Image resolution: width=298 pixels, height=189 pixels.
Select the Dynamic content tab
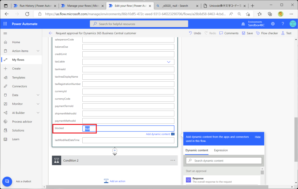(197, 150)
